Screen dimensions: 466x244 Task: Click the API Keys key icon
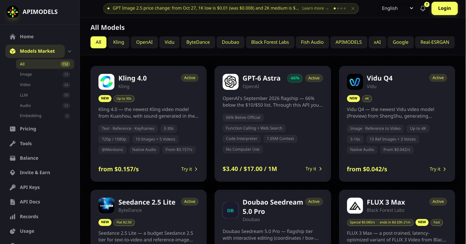point(13,187)
